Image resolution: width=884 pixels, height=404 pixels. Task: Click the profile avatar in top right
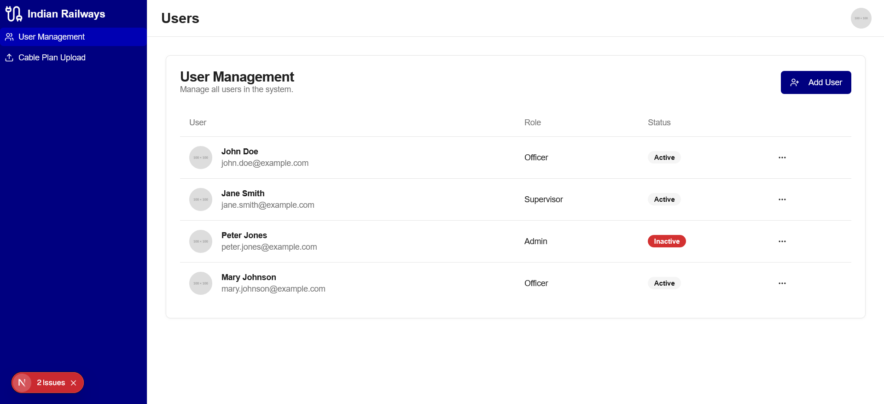point(861,18)
